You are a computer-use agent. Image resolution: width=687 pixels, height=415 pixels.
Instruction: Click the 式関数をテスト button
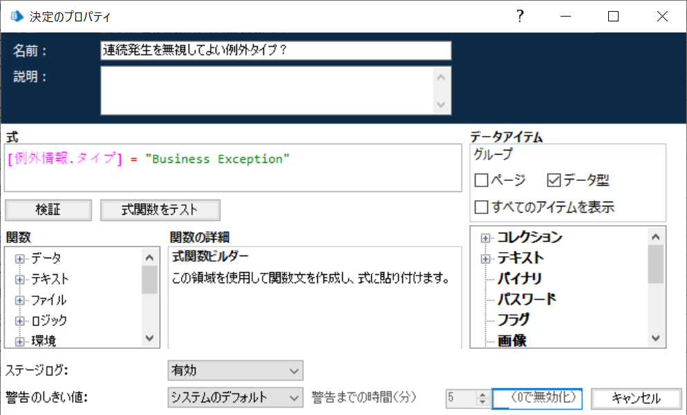[160, 210]
